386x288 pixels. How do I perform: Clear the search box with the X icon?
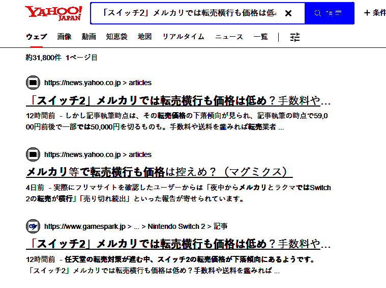click(x=288, y=13)
